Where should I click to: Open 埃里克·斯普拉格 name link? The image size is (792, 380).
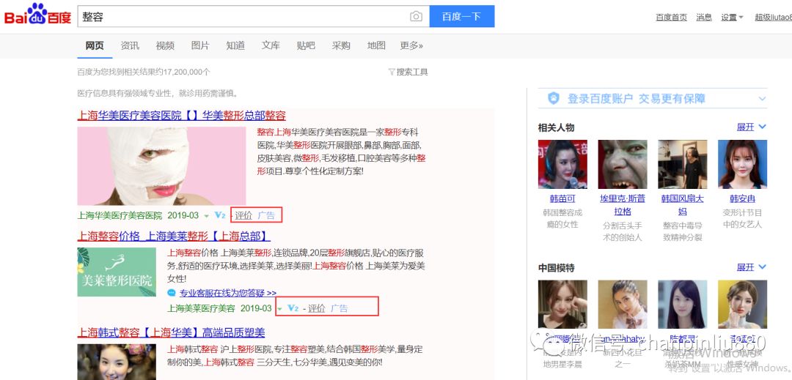click(623, 204)
